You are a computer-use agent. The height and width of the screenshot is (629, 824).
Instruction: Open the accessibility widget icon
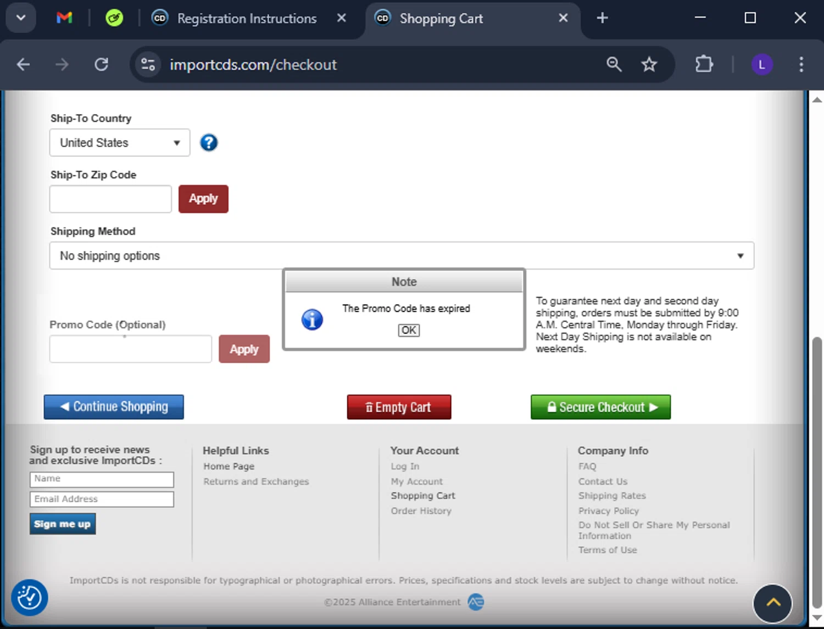(30, 597)
